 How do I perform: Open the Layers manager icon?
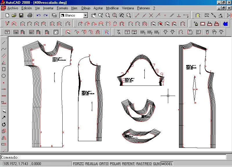[x=54, y=15]
